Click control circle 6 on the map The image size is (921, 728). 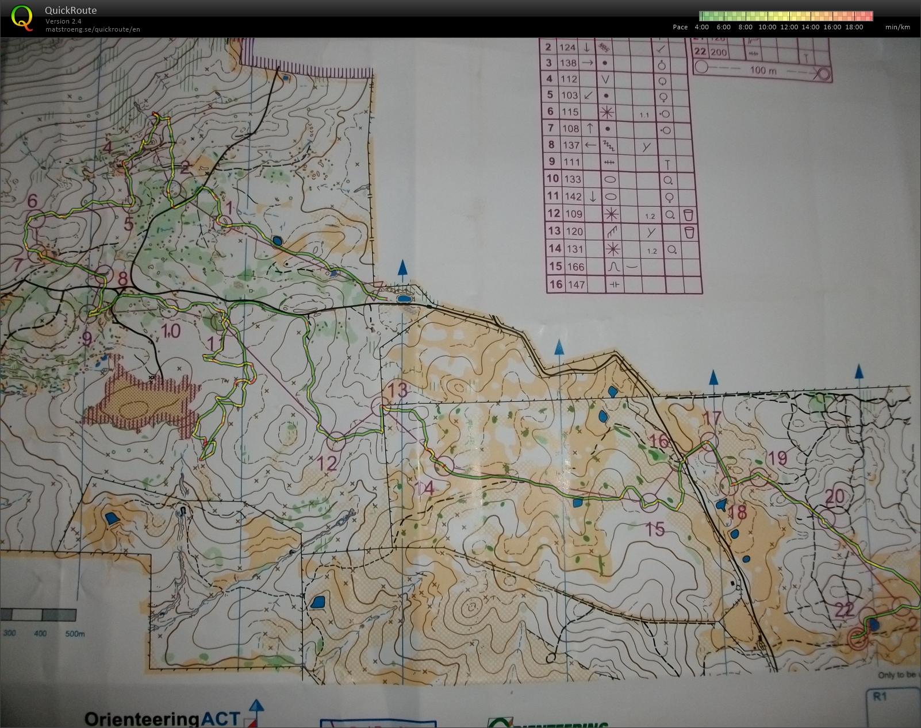tap(36, 221)
